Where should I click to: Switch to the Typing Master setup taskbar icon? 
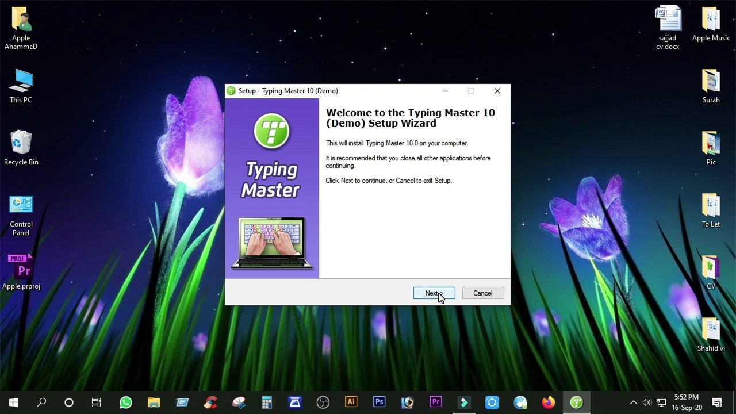576,402
